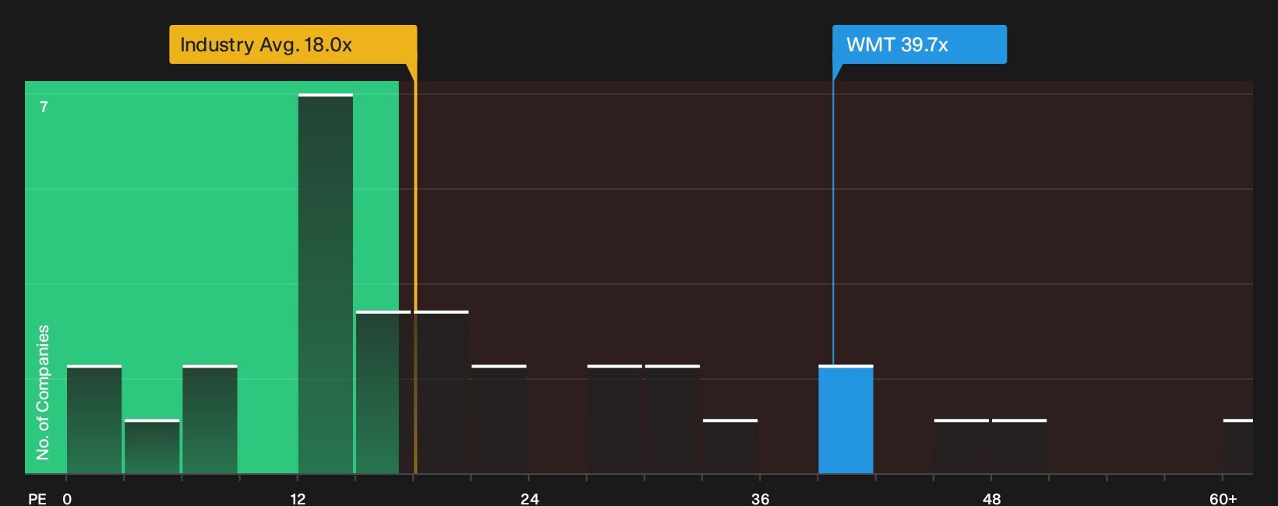This screenshot has width=1278, height=506.
Task: Click the x-axis label 60+
Action: [x=1223, y=498]
